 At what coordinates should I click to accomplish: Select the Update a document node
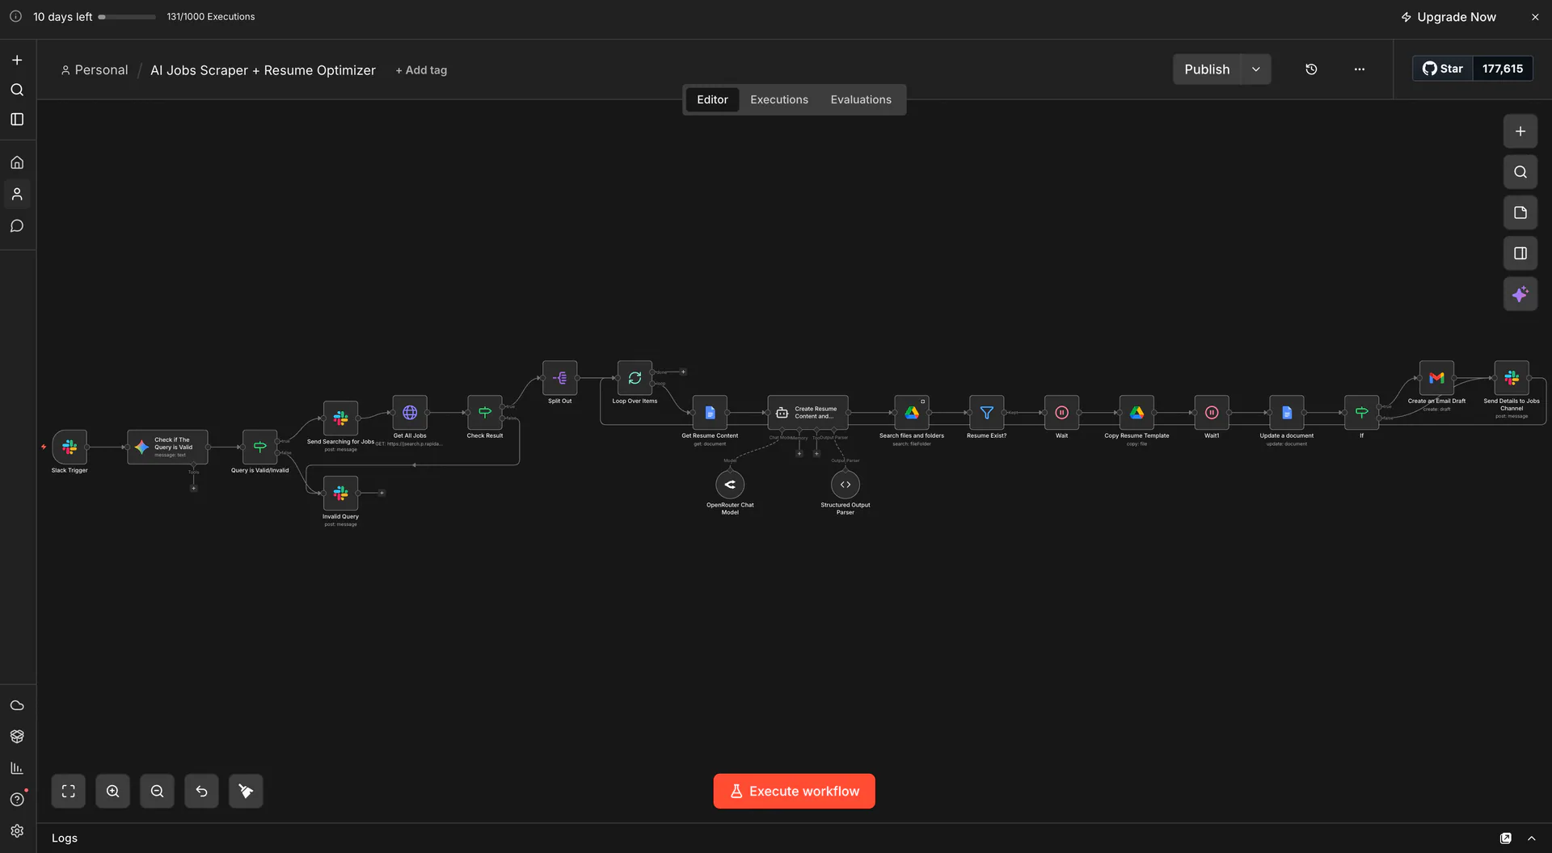pyautogui.click(x=1287, y=413)
